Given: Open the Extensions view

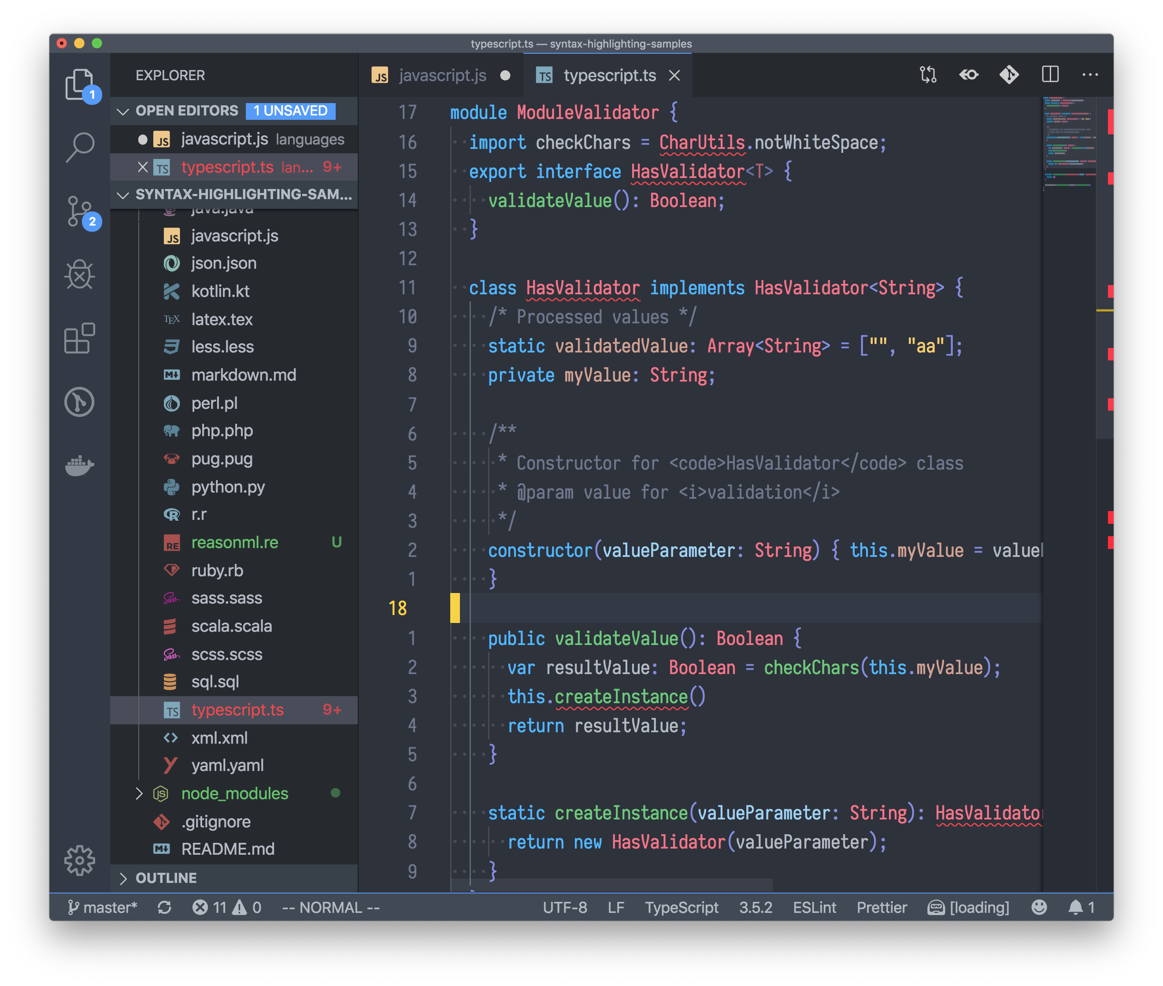Looking at the screenshot, I should click(80, 339).
